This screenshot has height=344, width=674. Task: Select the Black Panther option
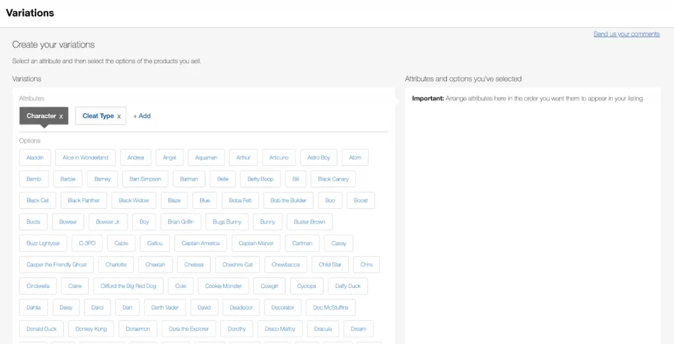(84, 200)
